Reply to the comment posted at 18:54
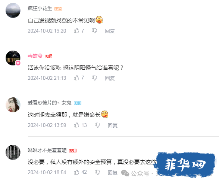The height and width of the screenshot is (182, 219). tap(113, 173)
